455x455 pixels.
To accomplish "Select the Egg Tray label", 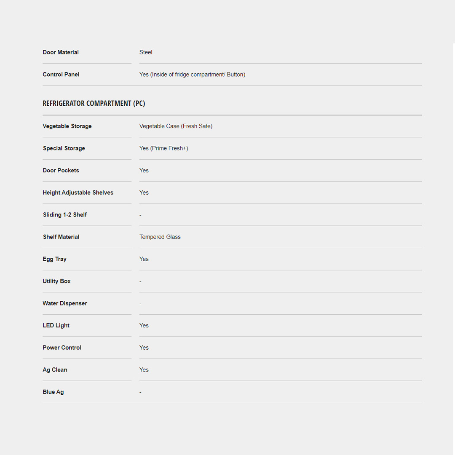I will click(x=54, y=259).
